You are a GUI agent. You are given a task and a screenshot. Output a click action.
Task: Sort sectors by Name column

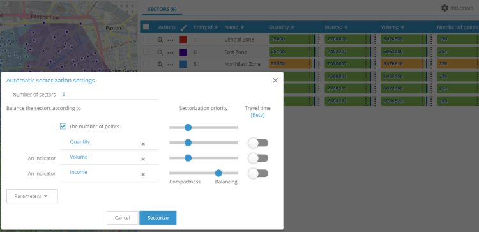tap(234, 27)
